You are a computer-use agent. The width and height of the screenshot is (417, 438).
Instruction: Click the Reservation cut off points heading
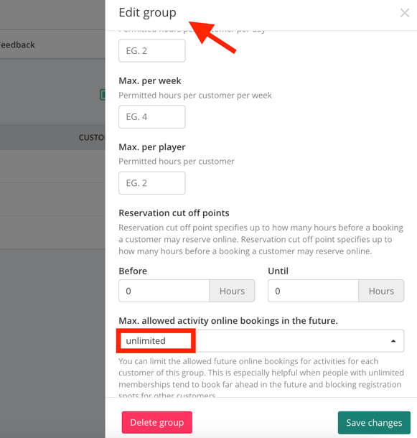(174, 213)
